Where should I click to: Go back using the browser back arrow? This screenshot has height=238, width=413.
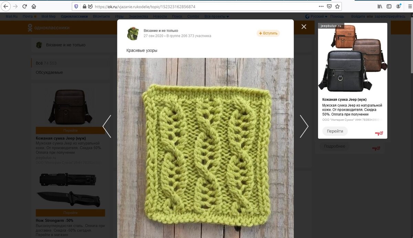[x=6, y=6]
